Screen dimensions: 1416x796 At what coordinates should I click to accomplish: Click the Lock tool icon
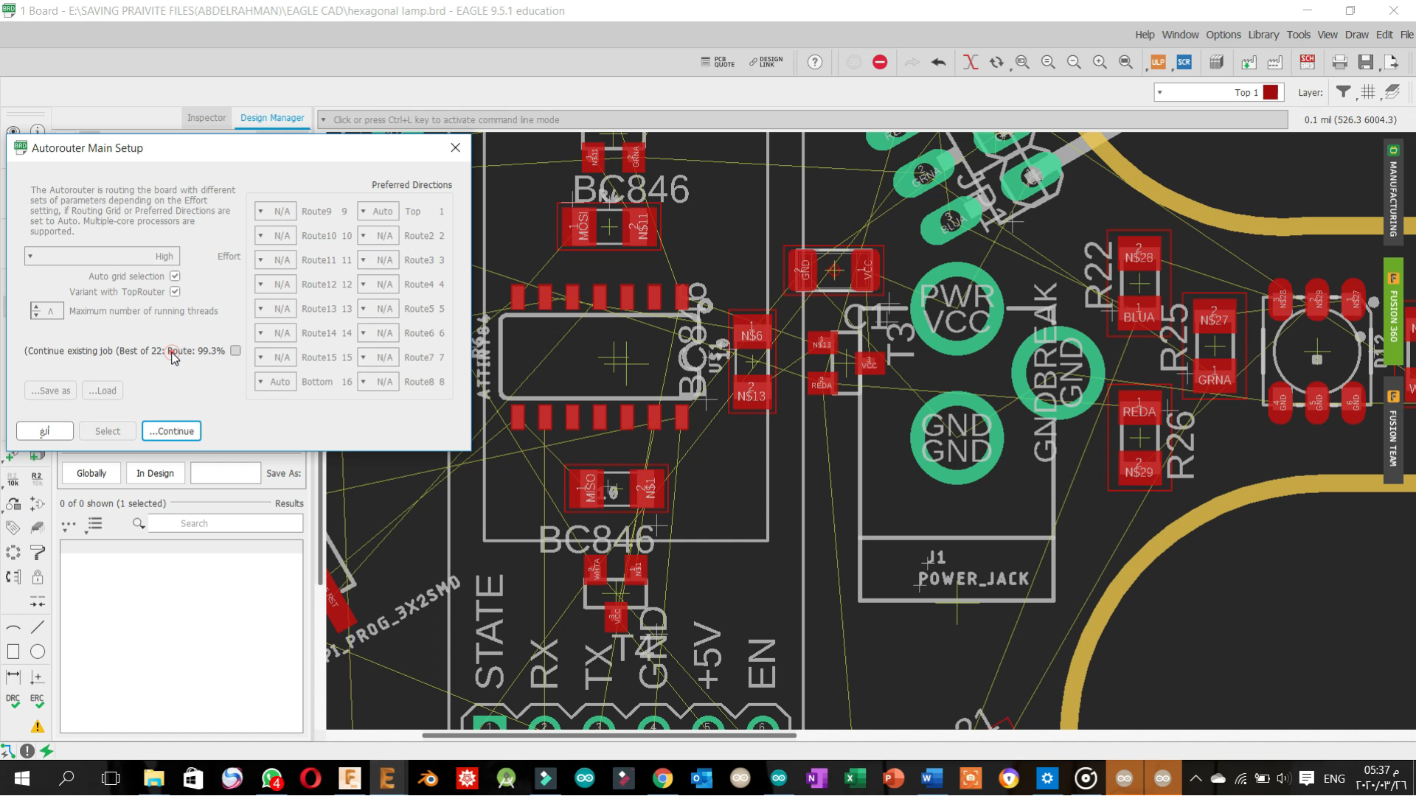pyautogui.click(x=38, y=577)
